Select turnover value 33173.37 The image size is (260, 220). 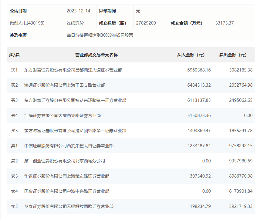pyautogui.click(x=224, y=23)
